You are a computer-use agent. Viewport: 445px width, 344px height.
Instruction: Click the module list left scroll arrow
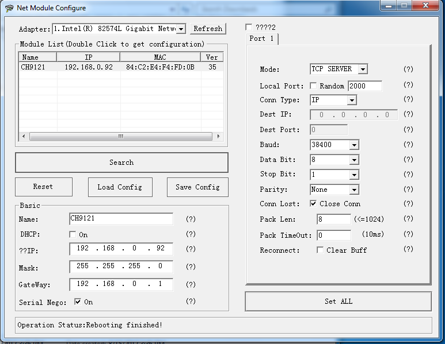[24, 137]
